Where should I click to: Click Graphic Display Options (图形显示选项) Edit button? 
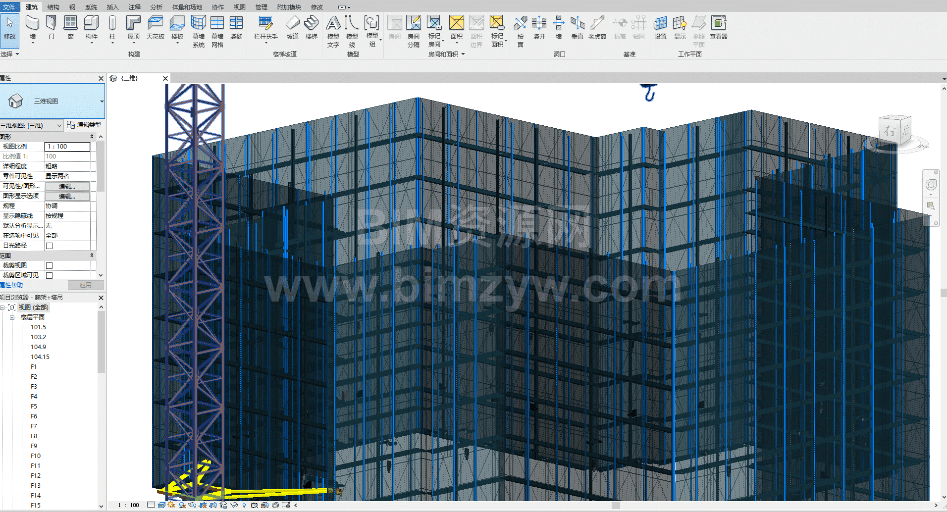[x=67, y=196]
